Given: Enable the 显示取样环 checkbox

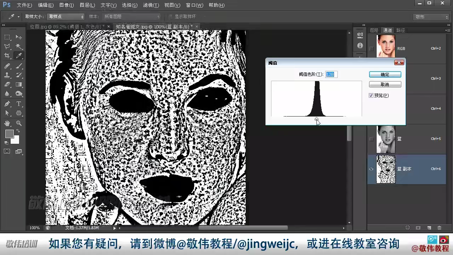Looking at the screenshot, I should (x=171, y=17).
